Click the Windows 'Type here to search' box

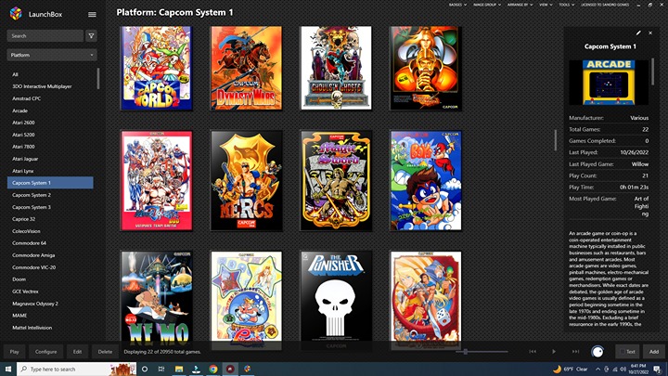click(x=77, y=369)
